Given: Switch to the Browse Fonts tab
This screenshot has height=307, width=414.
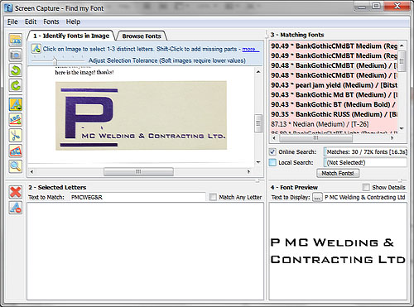Looking at the screenshot, I should point(142,36).
